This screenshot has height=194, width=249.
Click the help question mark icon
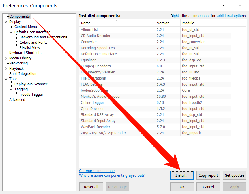[x=224, y=5]
